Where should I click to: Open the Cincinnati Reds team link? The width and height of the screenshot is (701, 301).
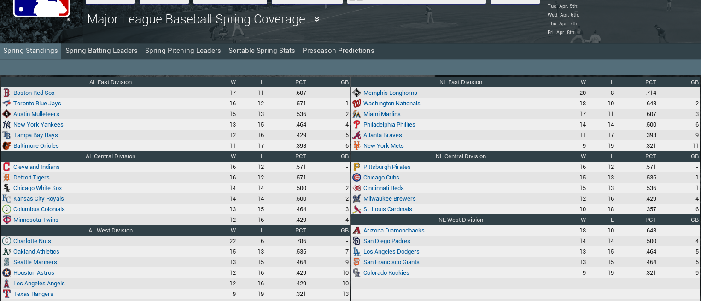point(384,188)
